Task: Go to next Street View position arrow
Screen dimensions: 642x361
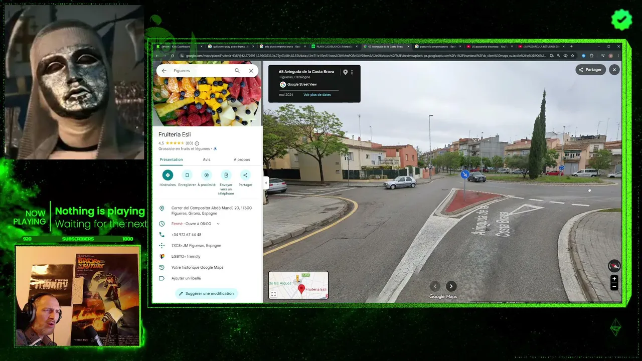Action: [451, 286]
